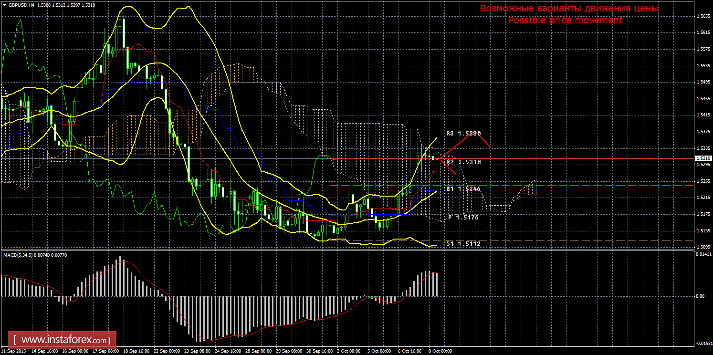Select the R2 1.5310 resistance label
This screenshot has width=713, height=355.
point(463,162)
